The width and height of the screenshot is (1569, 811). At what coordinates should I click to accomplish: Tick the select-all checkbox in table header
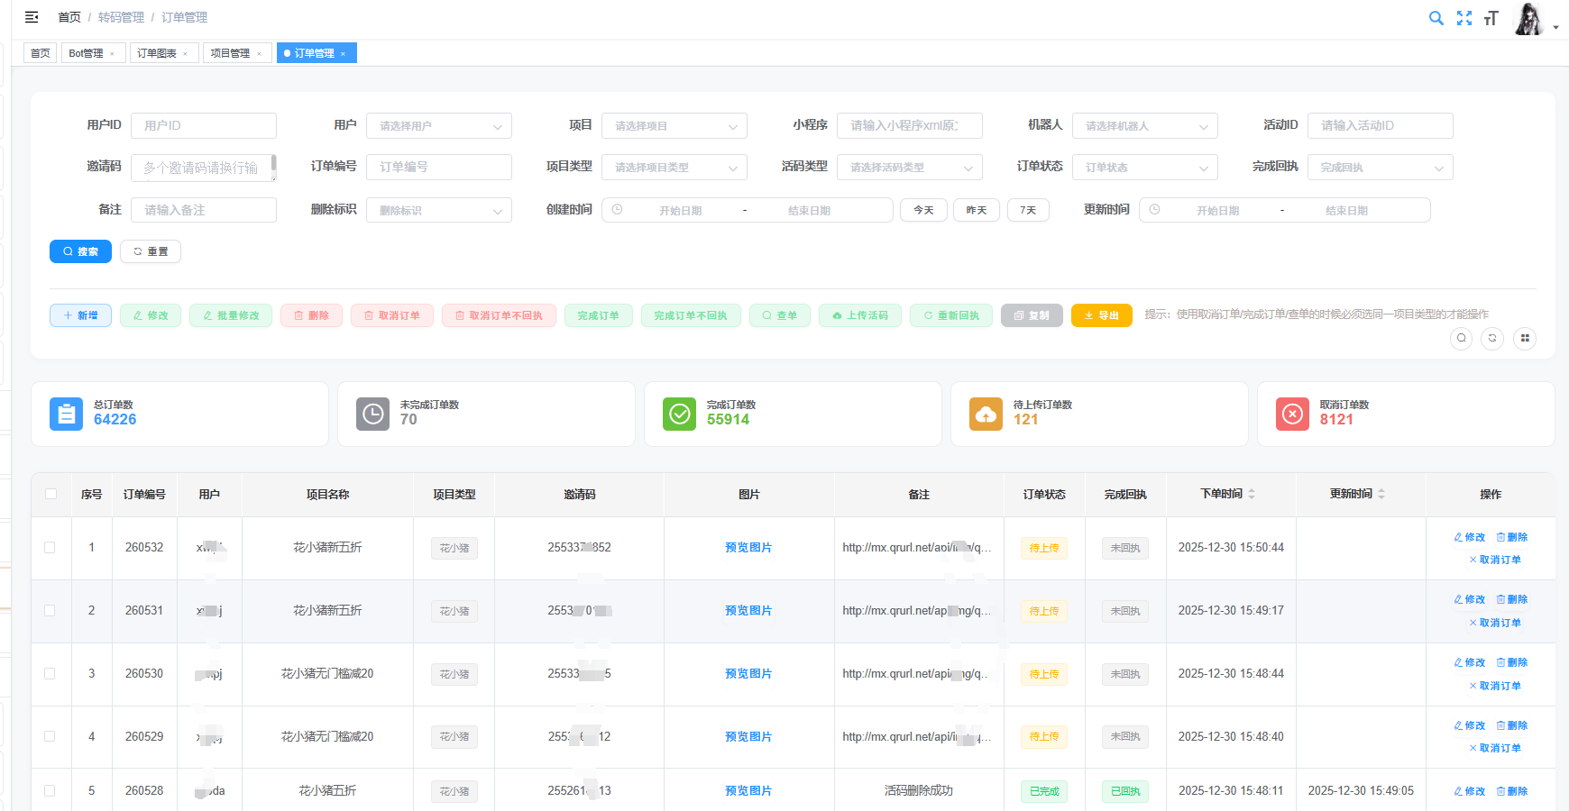pyautogui.click(x=50, y=494)
